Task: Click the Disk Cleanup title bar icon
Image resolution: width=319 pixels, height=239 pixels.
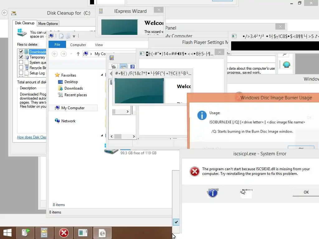Action: tap(14, 13)
